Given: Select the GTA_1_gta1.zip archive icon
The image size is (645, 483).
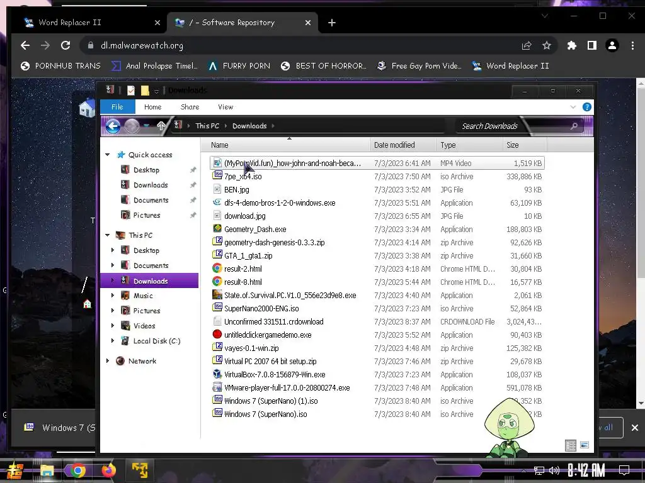Looking at the screenshot, I should coord(217,255).
